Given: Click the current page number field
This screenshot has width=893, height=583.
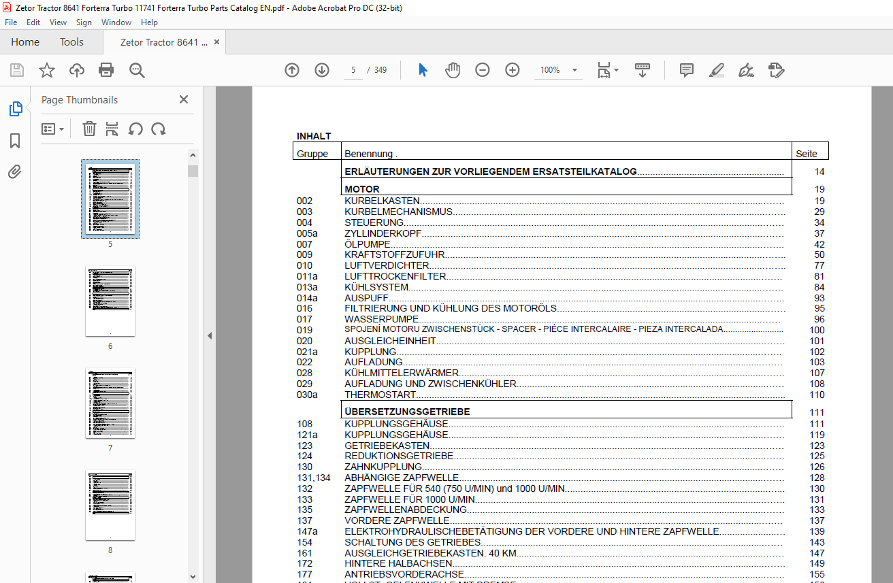Looking at the screenshot, I should (353, 70).
